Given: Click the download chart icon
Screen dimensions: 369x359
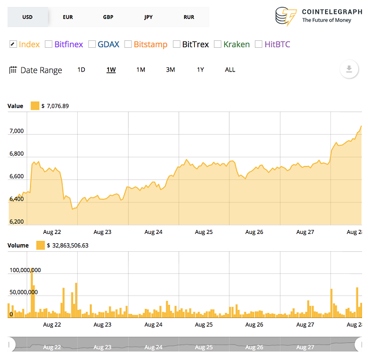Looking at the screenshot, I should [x=348, y=70].
